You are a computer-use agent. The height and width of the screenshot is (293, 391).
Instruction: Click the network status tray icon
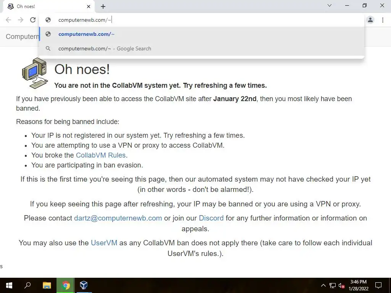point(333,285)
